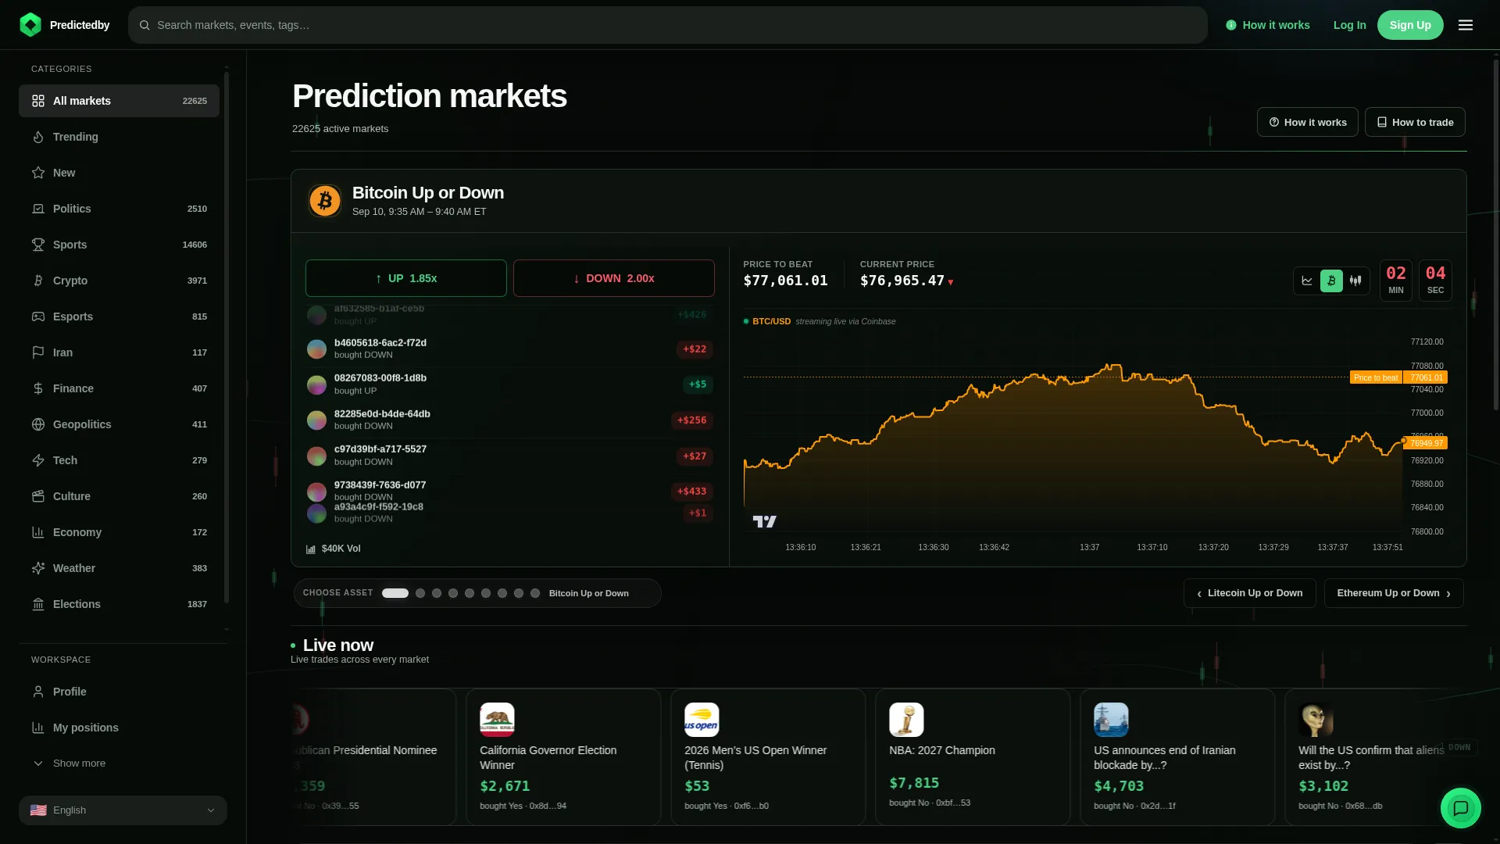Click the Bitcoin coin logo in the market header
Viewport: 1500px width, 844px height.
(x=325, y=201)
